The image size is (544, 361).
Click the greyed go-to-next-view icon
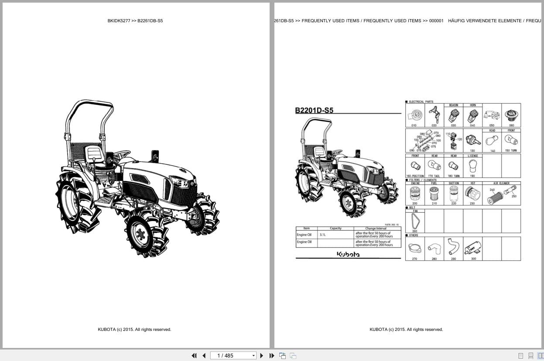[x=293, y=355]
